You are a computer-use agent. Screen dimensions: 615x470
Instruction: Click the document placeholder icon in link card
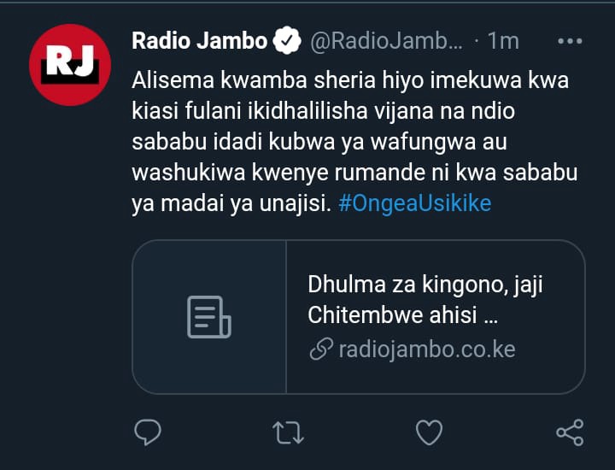tap(209, 317)
